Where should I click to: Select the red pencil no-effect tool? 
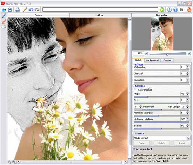(4, 21)
